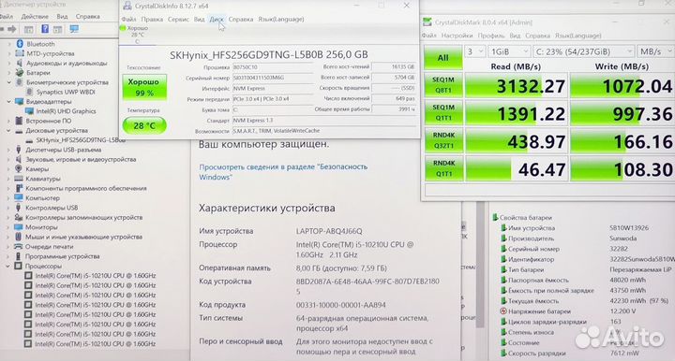Collapse the Биометрические устройства node
Screen dimensions: 675x361
(x=8, y=82)
